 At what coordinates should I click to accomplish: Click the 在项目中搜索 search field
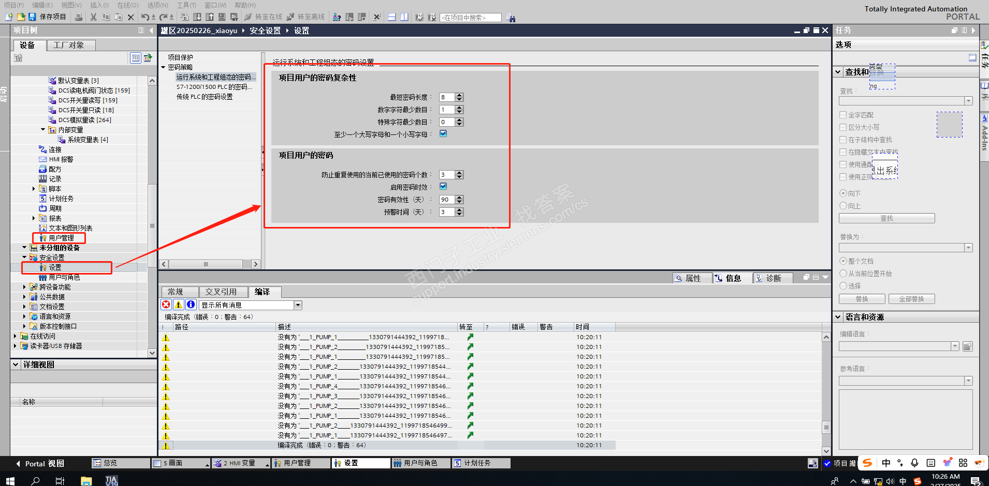[471, 18]
